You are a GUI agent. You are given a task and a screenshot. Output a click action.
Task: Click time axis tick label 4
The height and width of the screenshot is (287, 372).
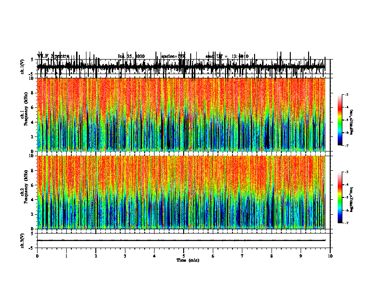155,256
